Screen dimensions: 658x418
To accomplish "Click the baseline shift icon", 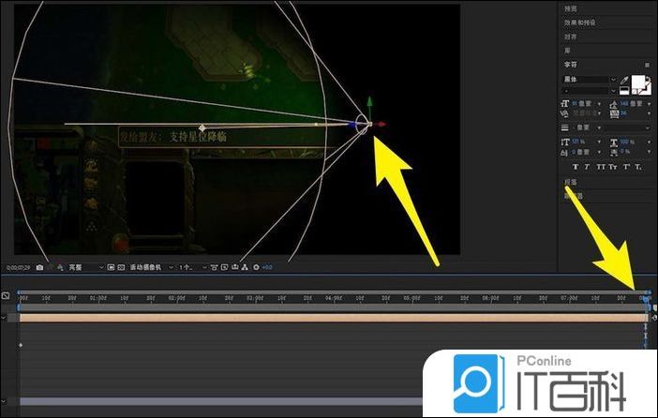I will (564, 153).
